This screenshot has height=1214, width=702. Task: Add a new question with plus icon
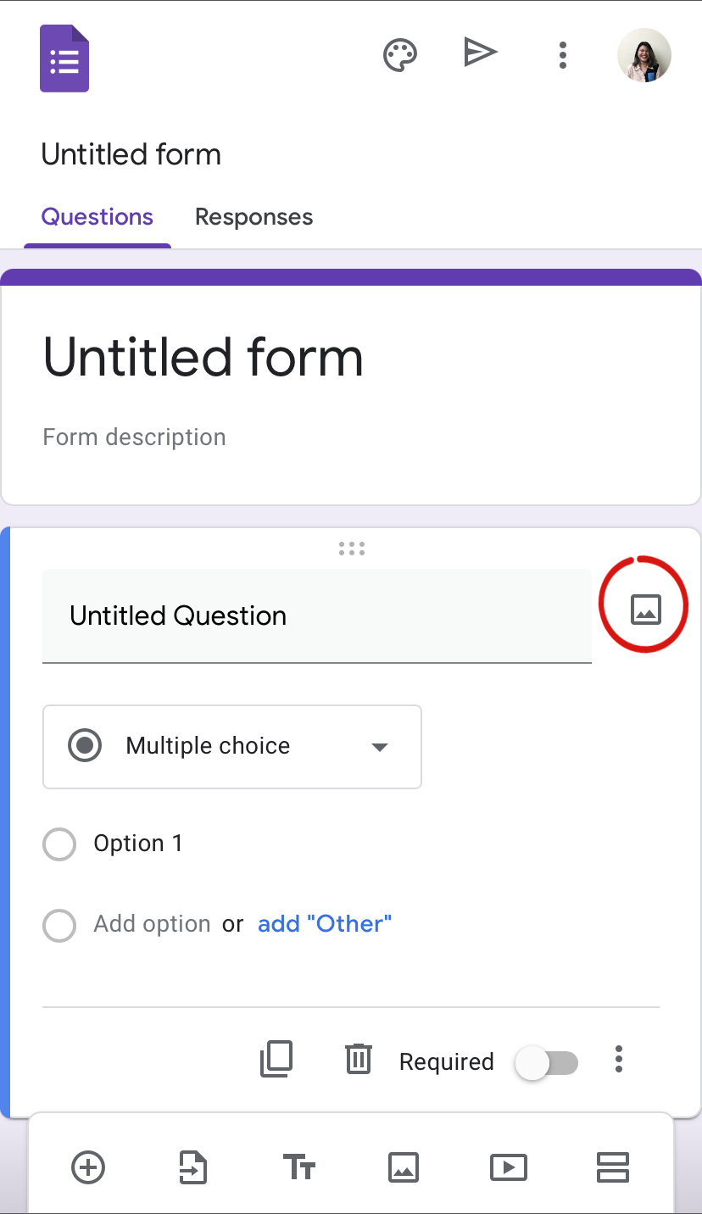pos(88,1167)
